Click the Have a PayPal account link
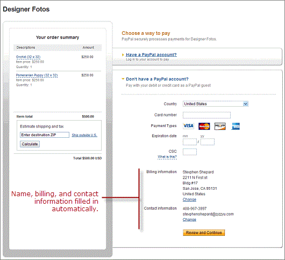Viewport: 285px width, 260px height. [x=151, y=55]
